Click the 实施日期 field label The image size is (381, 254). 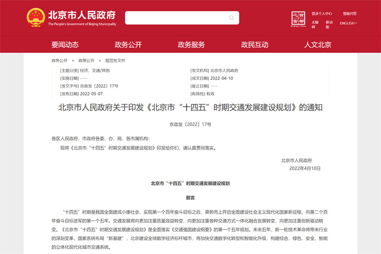69,78
